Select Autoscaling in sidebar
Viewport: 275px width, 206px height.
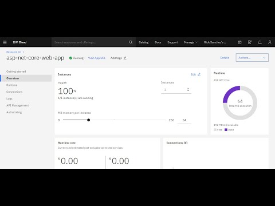pos(14,112)
